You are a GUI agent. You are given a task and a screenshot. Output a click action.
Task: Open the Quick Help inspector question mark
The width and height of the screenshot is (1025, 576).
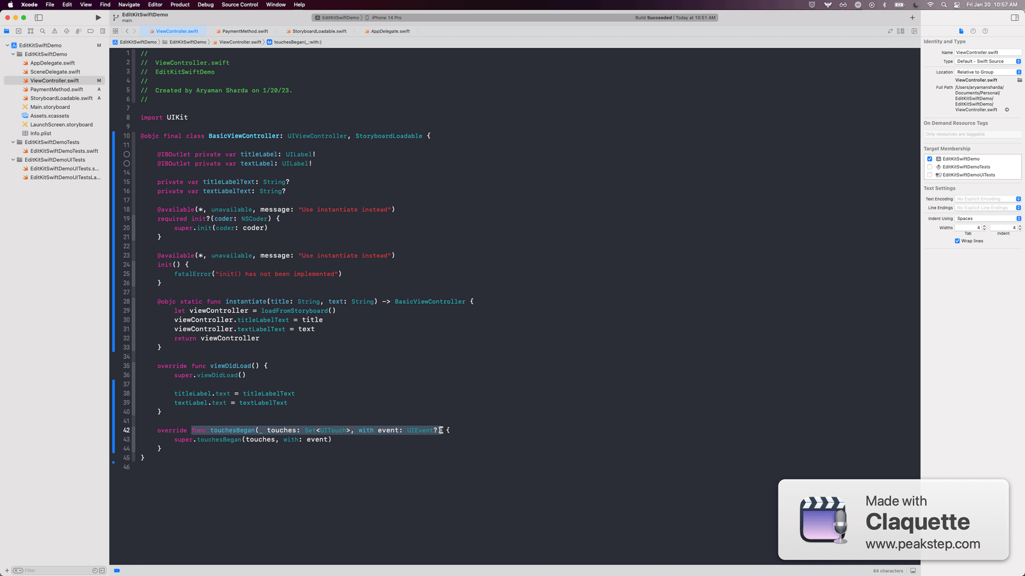coord(985,31)
